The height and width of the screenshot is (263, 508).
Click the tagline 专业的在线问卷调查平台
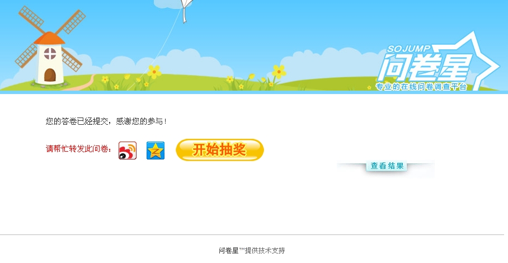pos(421,87)
